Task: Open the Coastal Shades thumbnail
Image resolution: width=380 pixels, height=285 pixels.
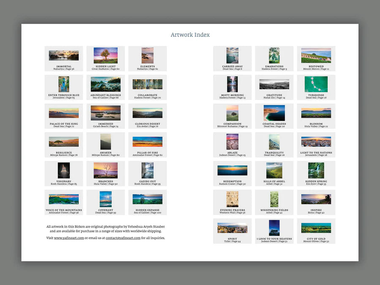Action: [274, 113]
